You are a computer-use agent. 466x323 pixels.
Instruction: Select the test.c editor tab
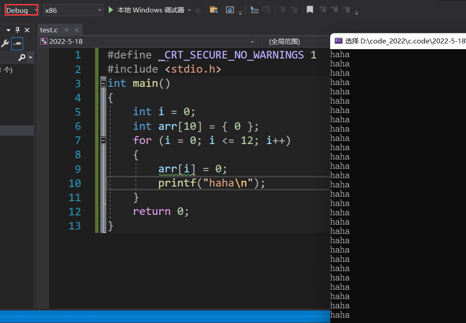tap(49, 30)
